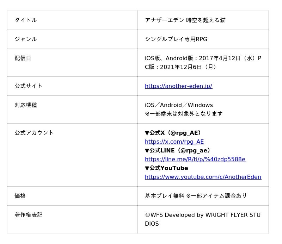Screen dimensions: 282x244
Task: Open the line.me official LINE link
Action: (195, 159)
